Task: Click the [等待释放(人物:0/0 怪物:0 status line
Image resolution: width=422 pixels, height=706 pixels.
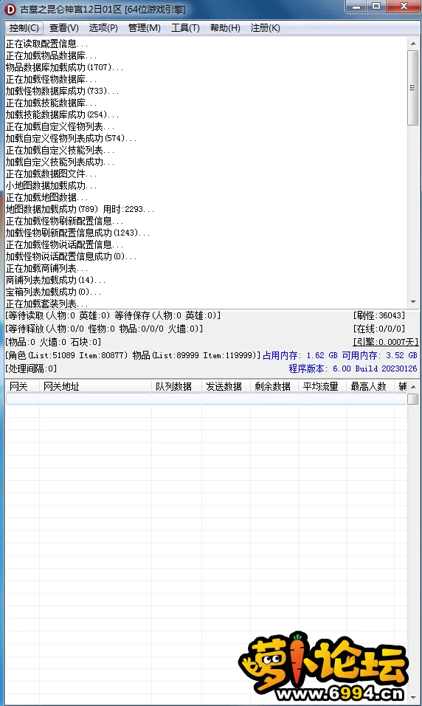Action: [x=104, y=329]
